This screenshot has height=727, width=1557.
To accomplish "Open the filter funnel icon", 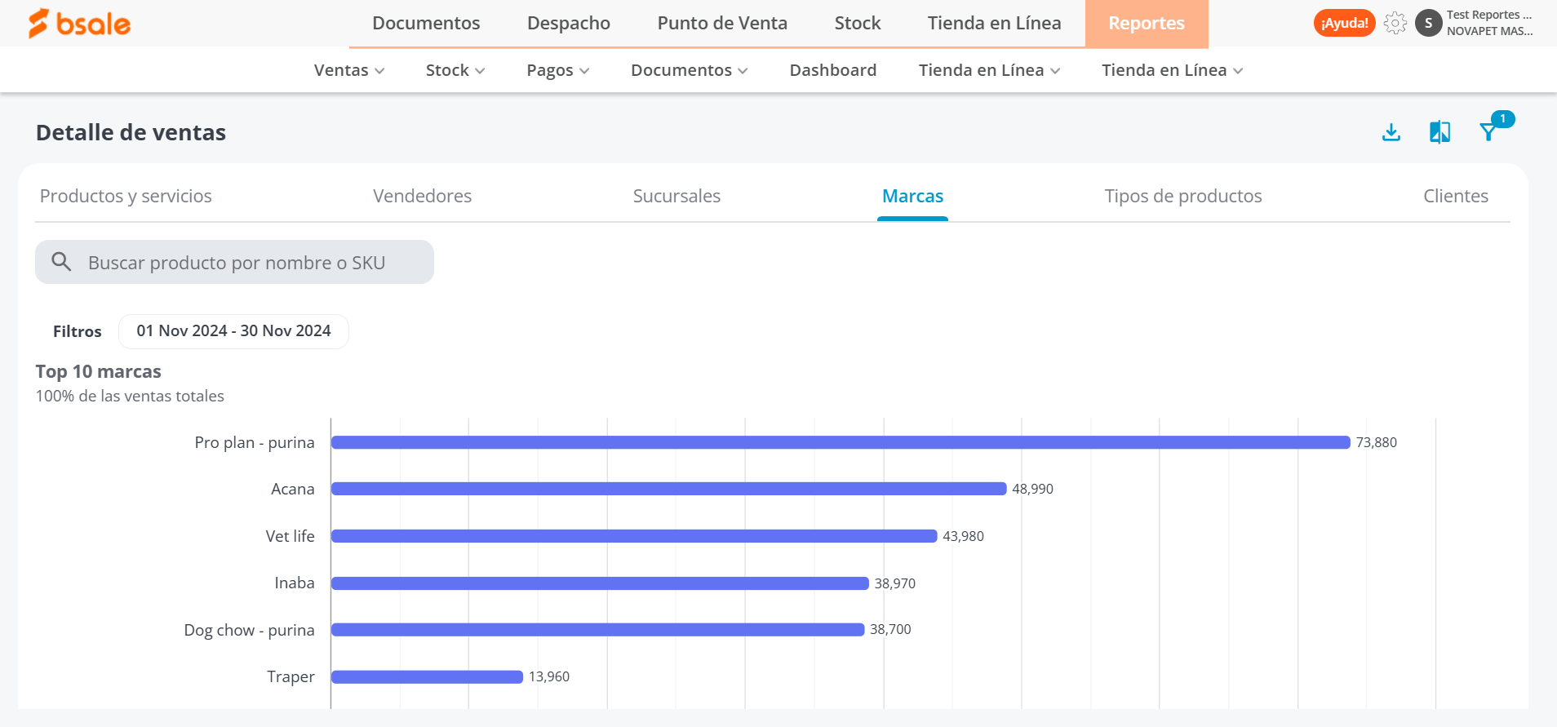I will click(x=1489, y=131).
